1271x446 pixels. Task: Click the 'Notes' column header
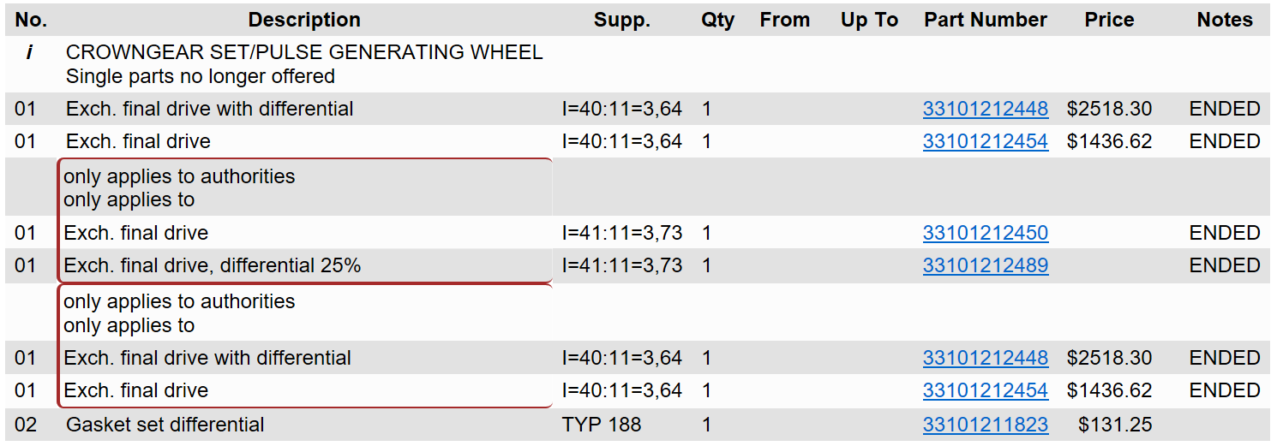1225,20
